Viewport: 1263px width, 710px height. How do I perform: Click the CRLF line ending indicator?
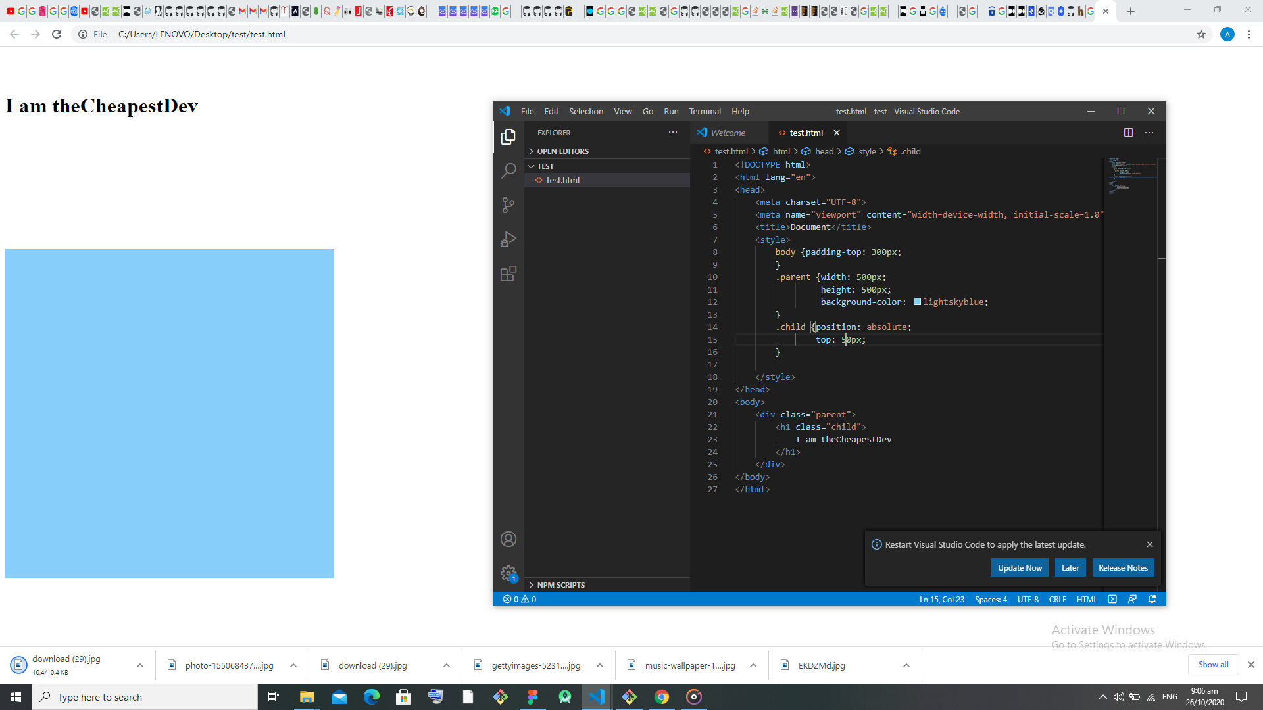point(1057,599)
